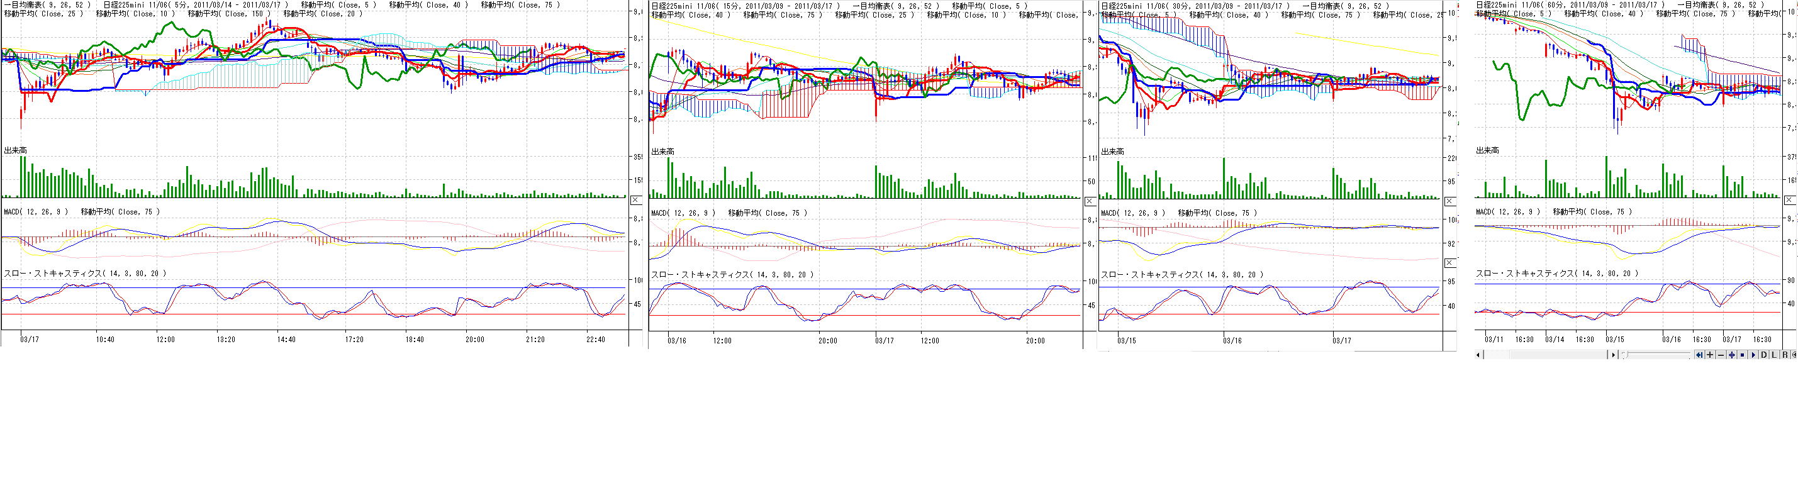Click the scrollbar right arrow under 60-minute chart
Viewport: 1798px width, 483px height.
click(x=1614, y=355)
